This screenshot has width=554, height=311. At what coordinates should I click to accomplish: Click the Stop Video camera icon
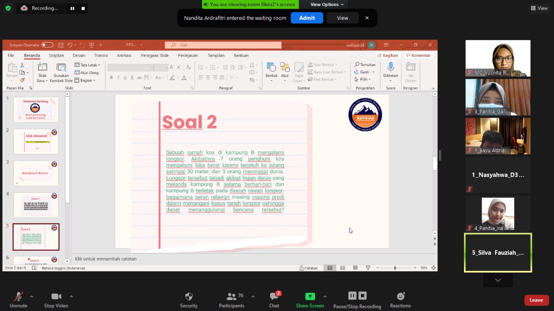(56, 297)
